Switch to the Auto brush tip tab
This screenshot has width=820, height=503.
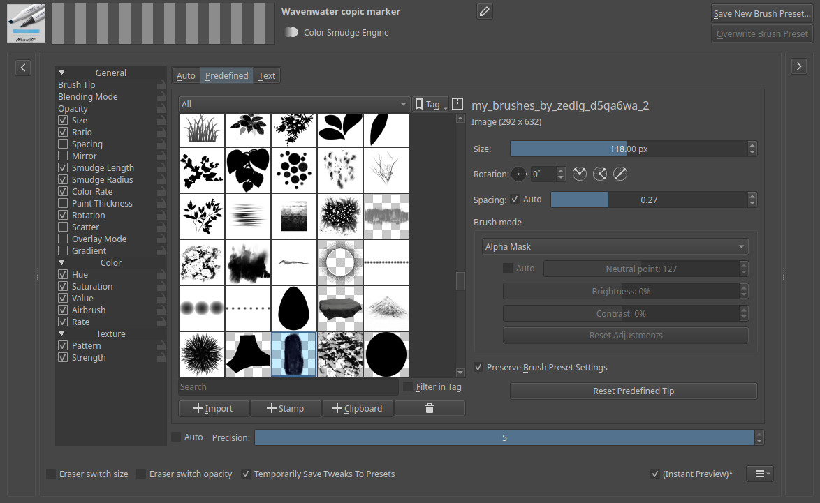tap(186, 75)
